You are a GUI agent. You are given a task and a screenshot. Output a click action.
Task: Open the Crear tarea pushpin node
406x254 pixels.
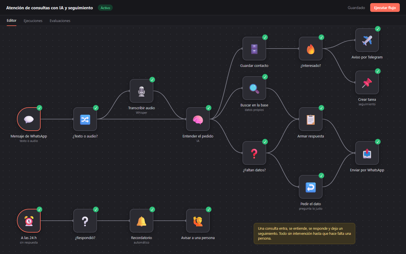367,82
